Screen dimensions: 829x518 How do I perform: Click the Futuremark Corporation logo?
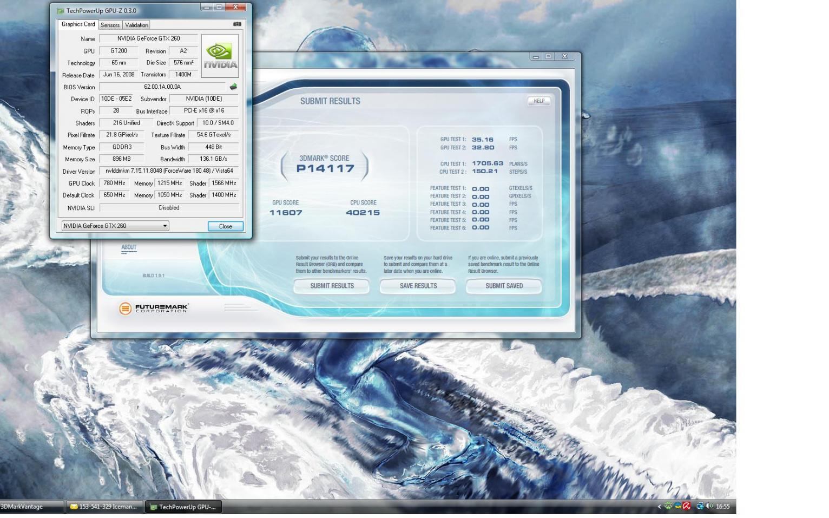(154, 309)
